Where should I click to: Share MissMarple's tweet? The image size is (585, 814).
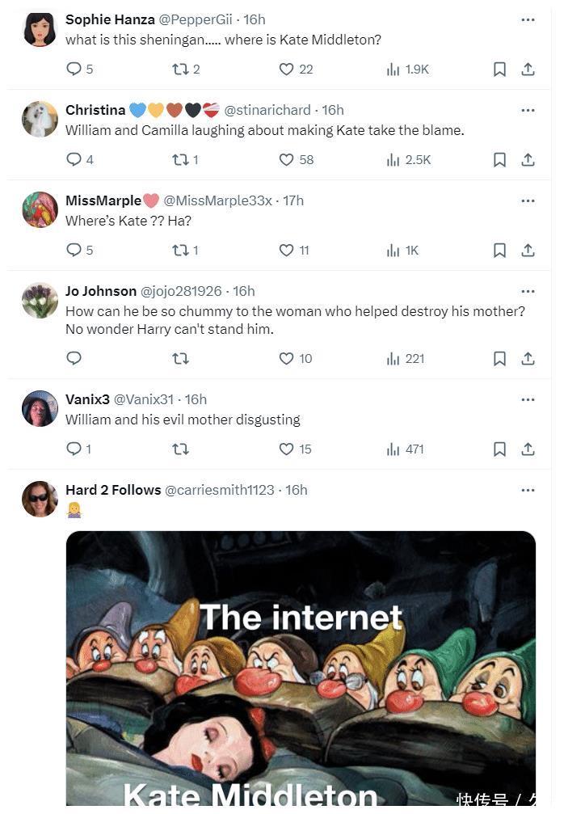[528, 251]
